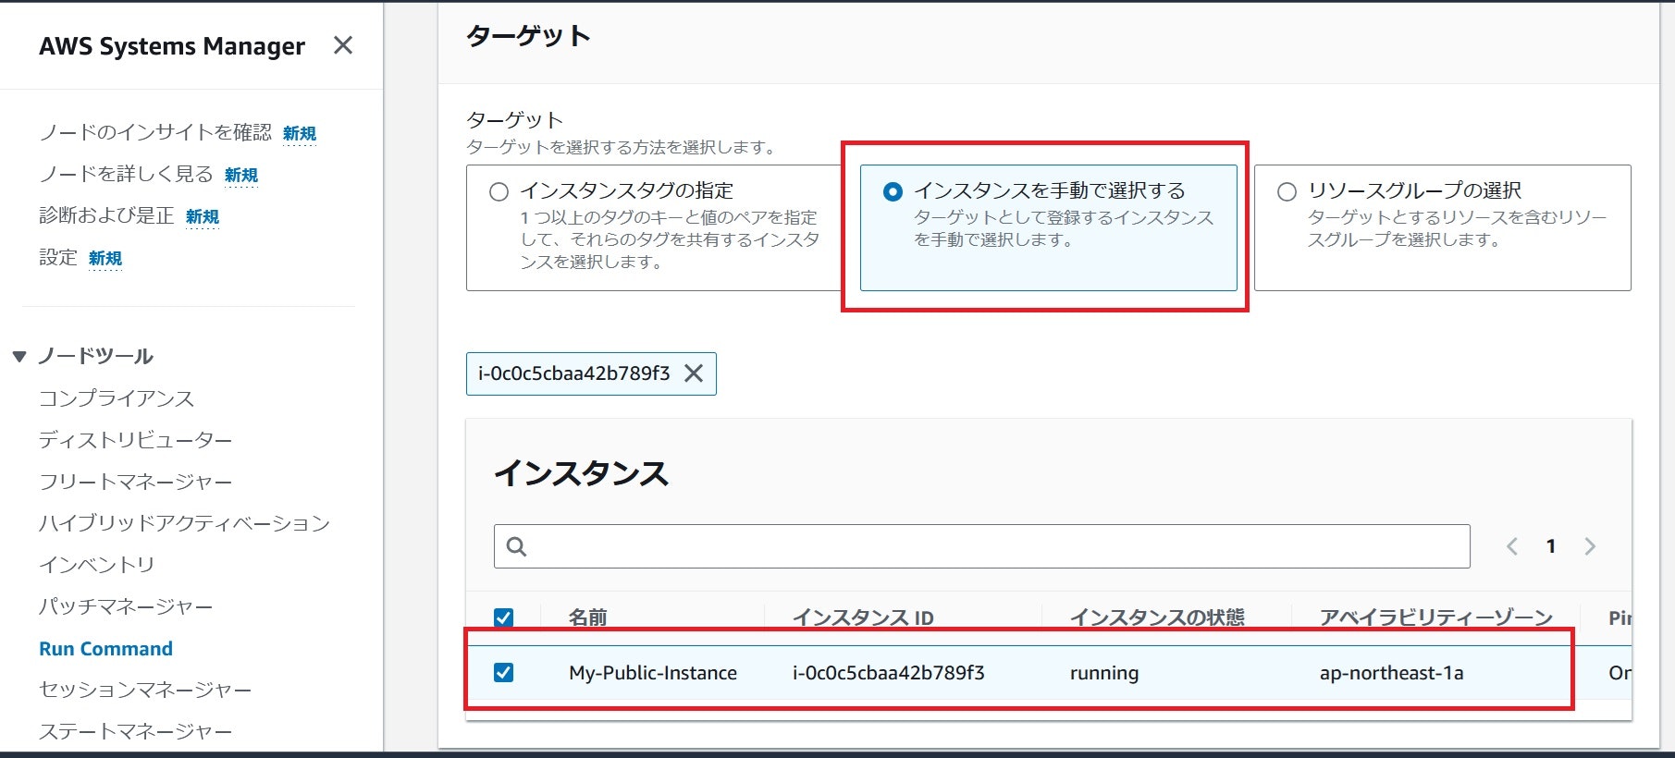Click the アベイラビリティーゾーン column header
The image size is (1675, 758).
tap(1436, 617)
